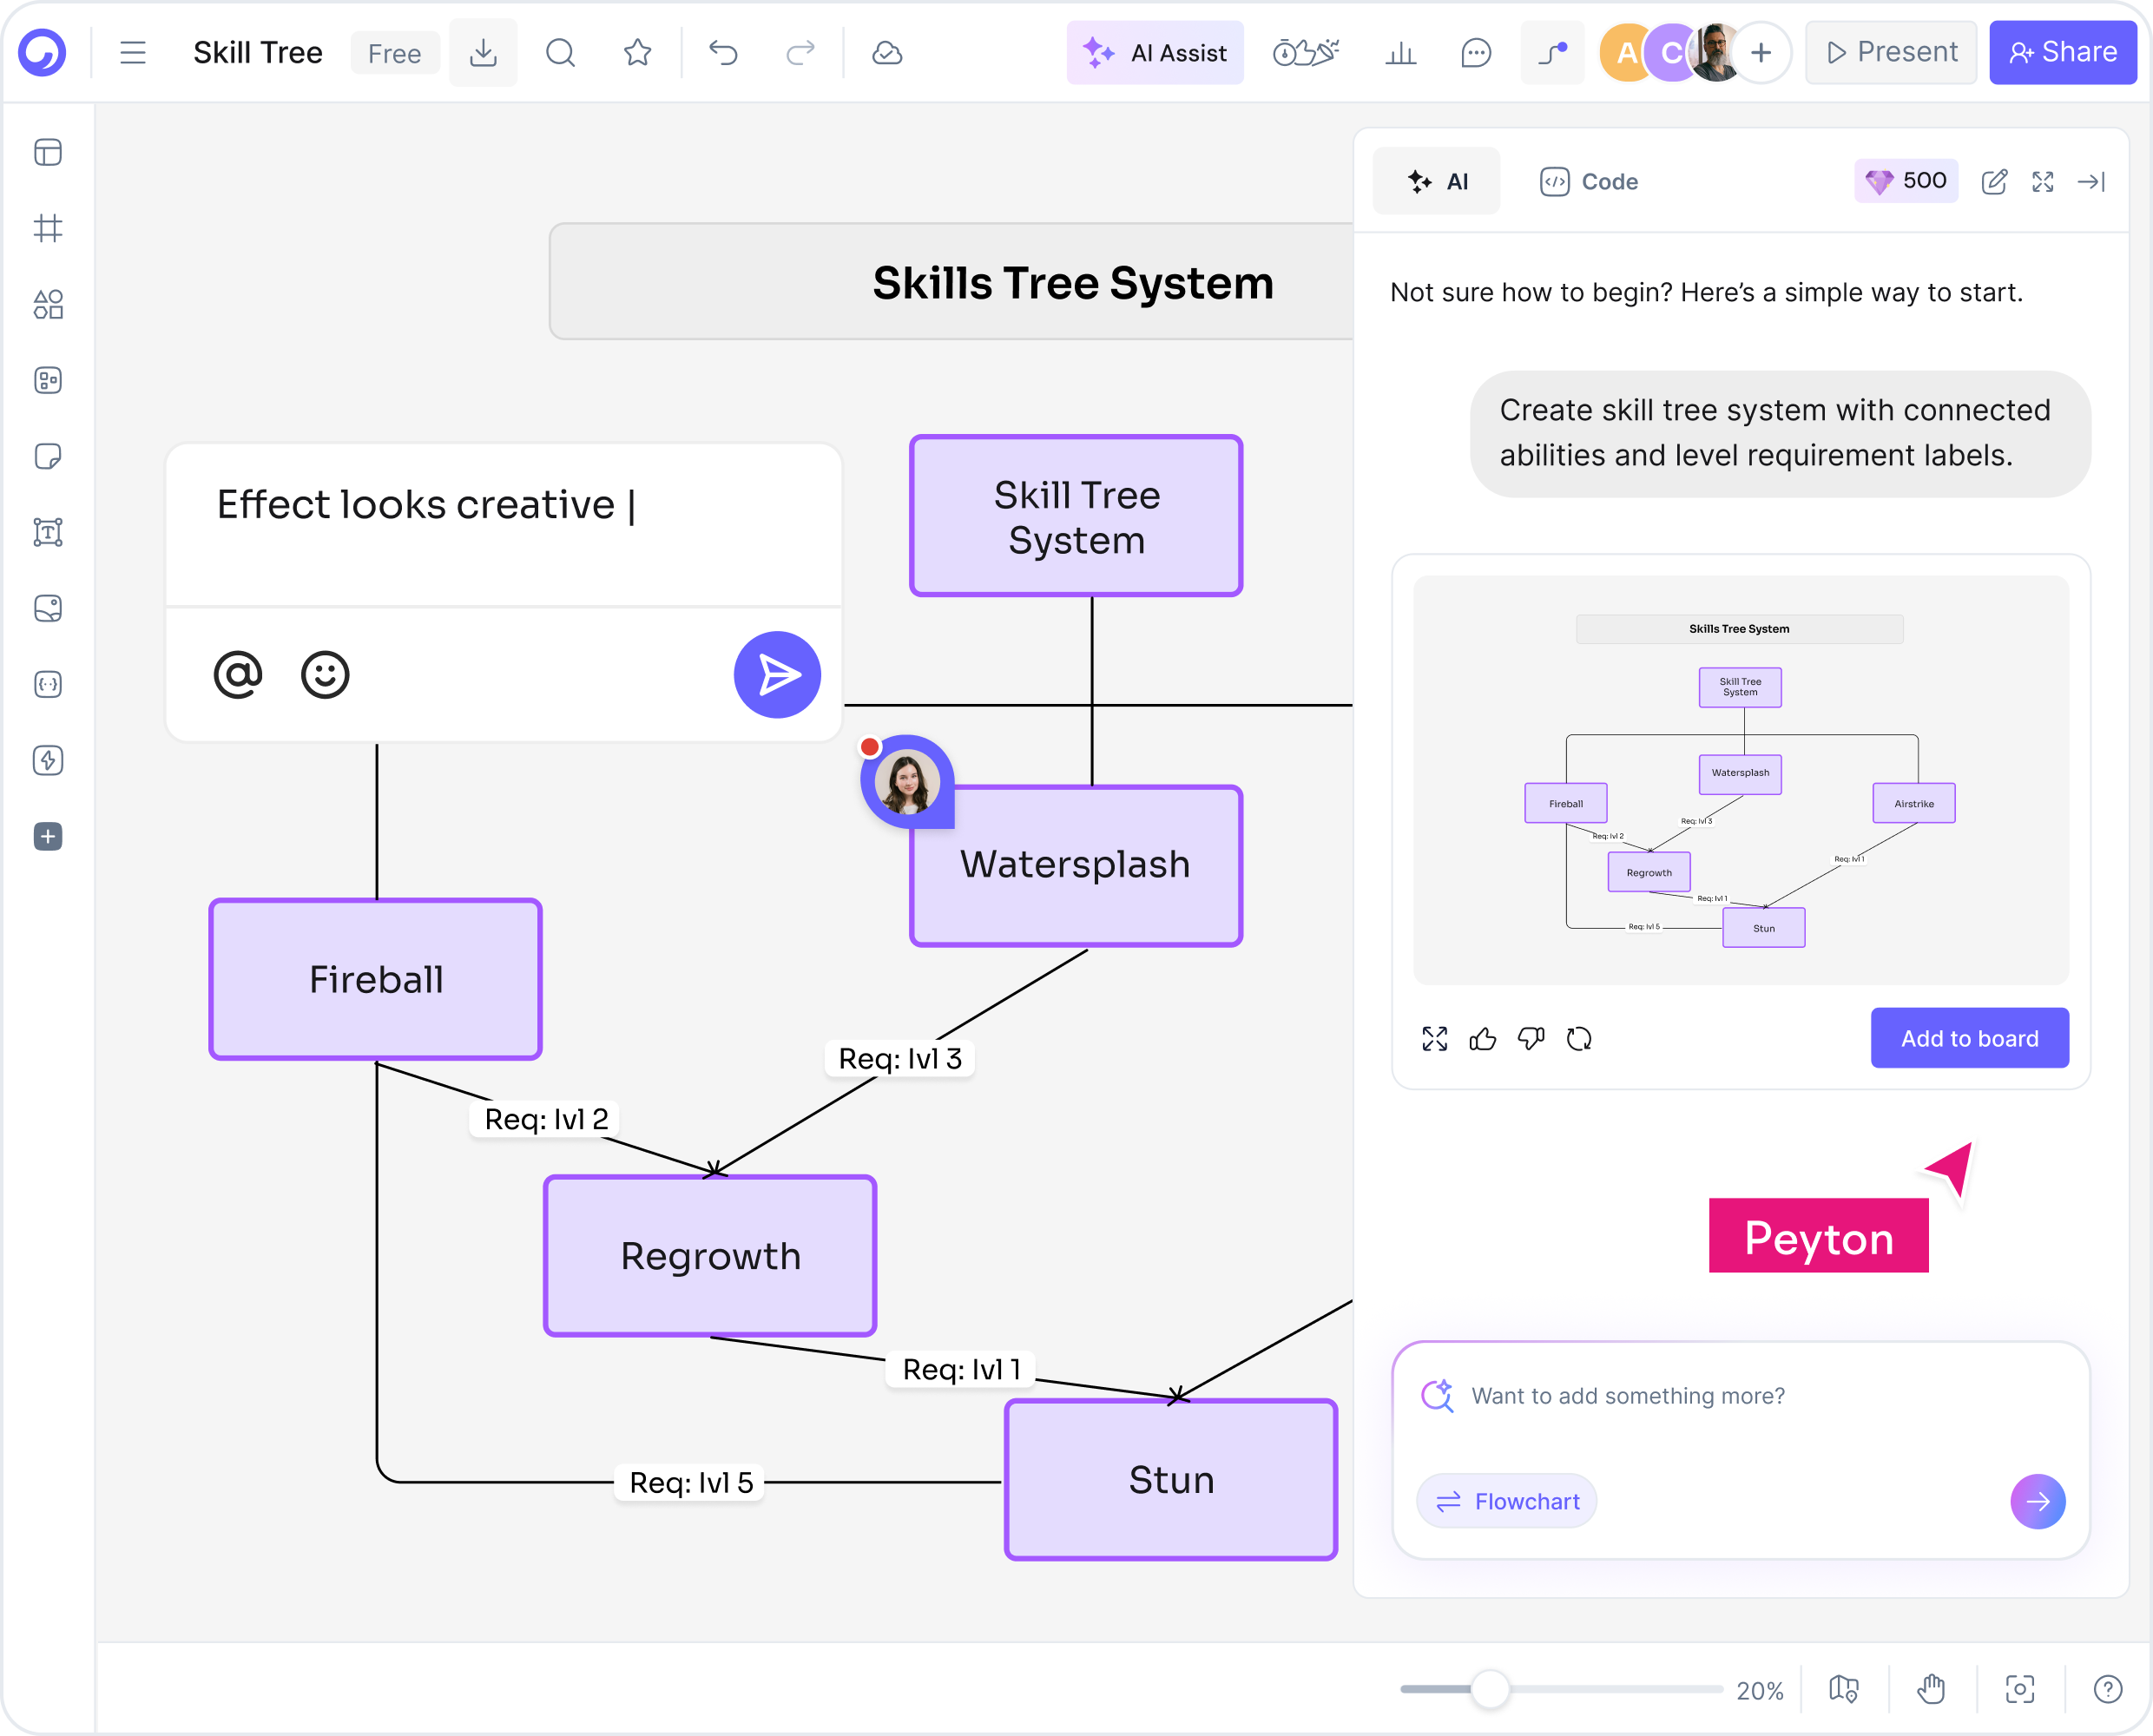The image size is (2153, 1736).
Task: Start a new AI chat with edit icon
Action: [x=1994, y=182]
